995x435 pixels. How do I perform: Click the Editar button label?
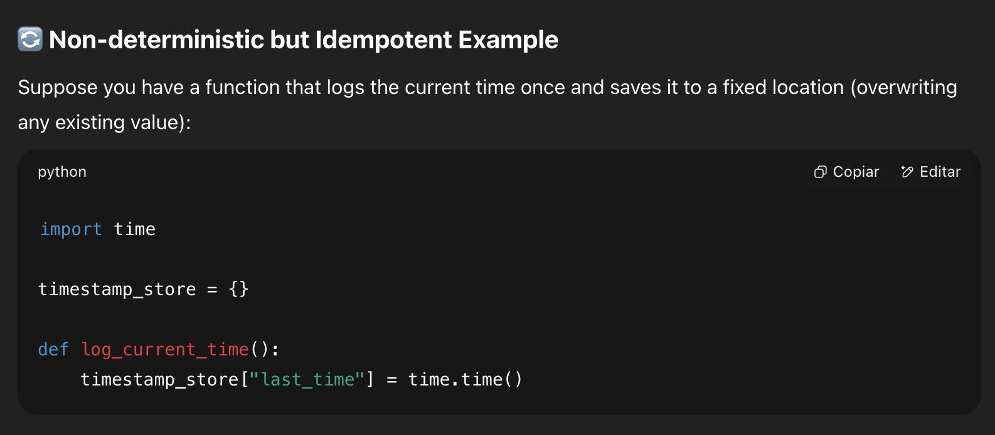[x=940, y=172]
